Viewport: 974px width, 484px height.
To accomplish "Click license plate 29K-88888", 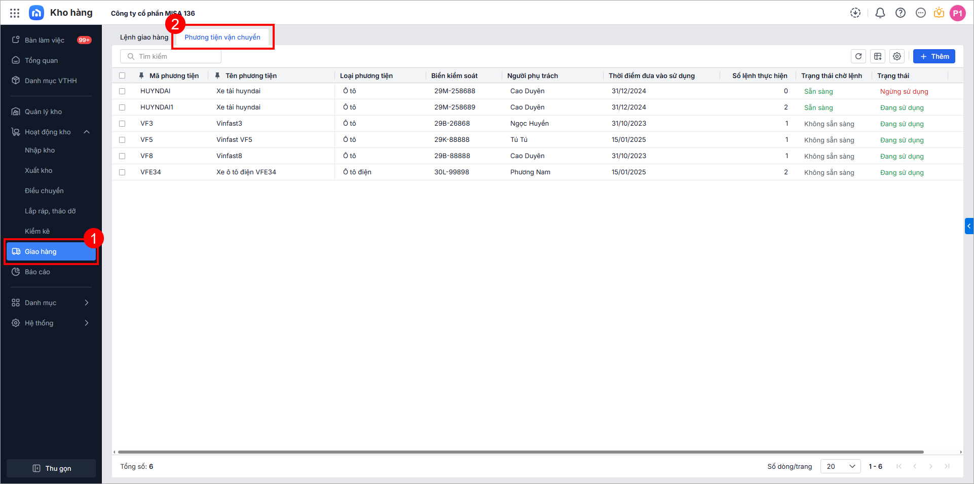I will [x=452, y=140].
